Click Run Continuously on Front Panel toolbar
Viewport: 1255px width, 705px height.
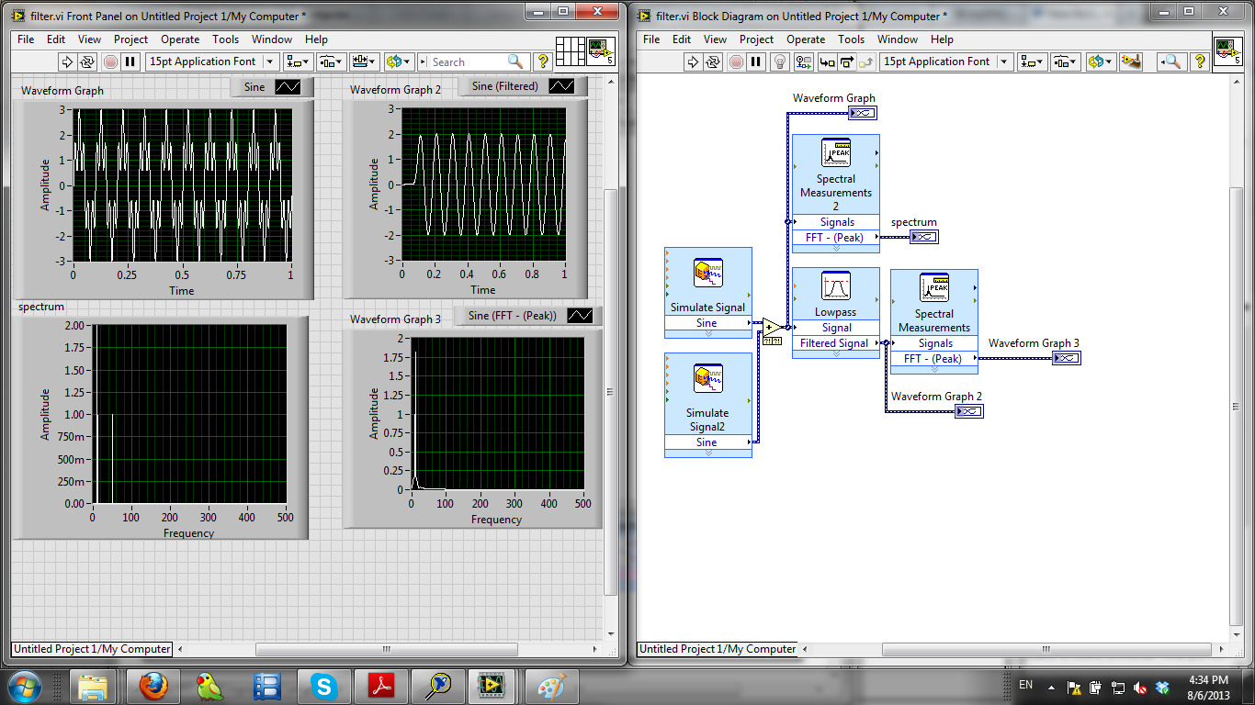point(87,62)
